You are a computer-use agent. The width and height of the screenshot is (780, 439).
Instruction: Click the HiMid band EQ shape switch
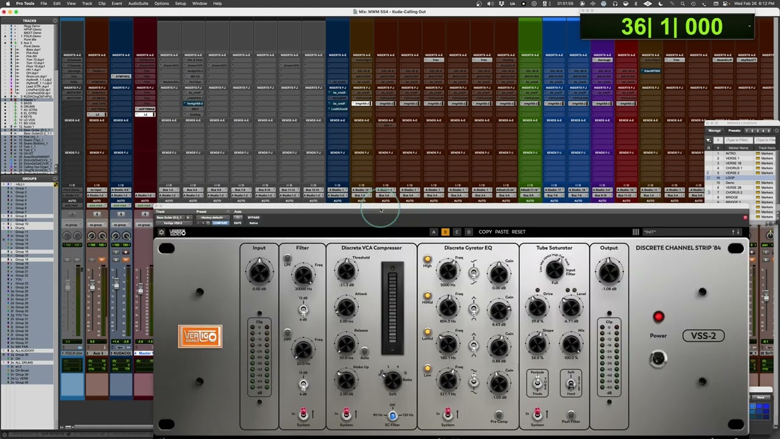point(473,309)
